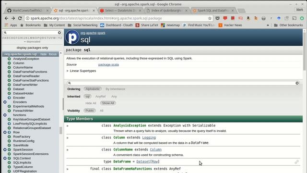Open the package.scala source link
The height and width of the screenshot is (173, 307).
tap(108, 64)
